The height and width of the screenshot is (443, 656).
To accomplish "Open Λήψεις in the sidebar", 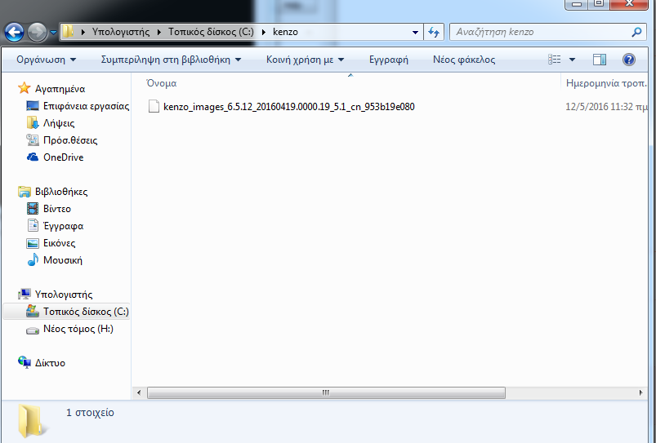I will tap(59, 123).
